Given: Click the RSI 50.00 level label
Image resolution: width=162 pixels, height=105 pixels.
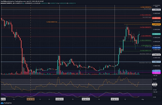Looking at the screenshot, I should 155,84.
